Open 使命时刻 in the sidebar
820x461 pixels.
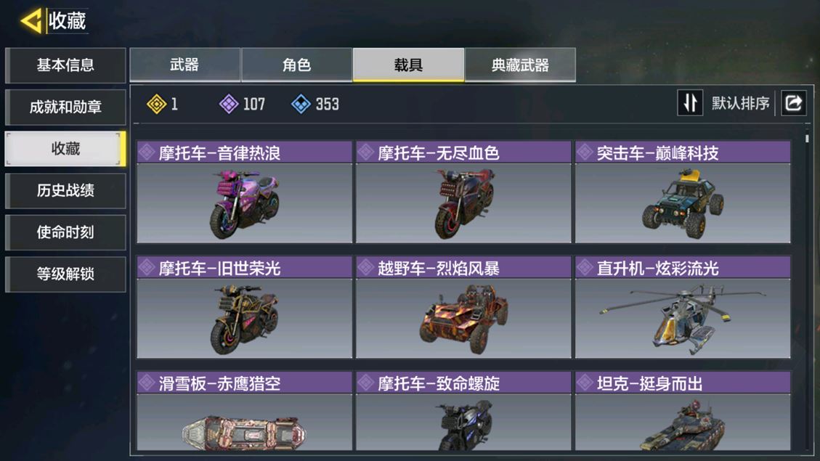tap(65, 232)
